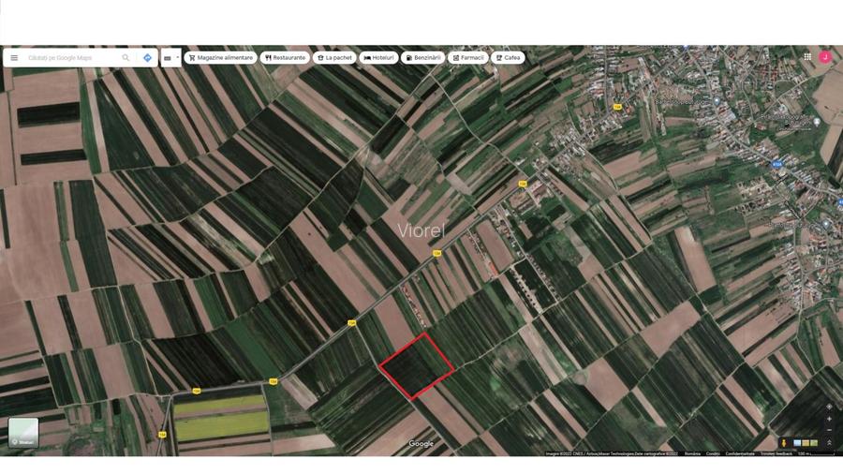Open the Confidențialitate link in the footer

(740, 453)
